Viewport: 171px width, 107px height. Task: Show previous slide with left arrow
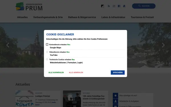8,45
